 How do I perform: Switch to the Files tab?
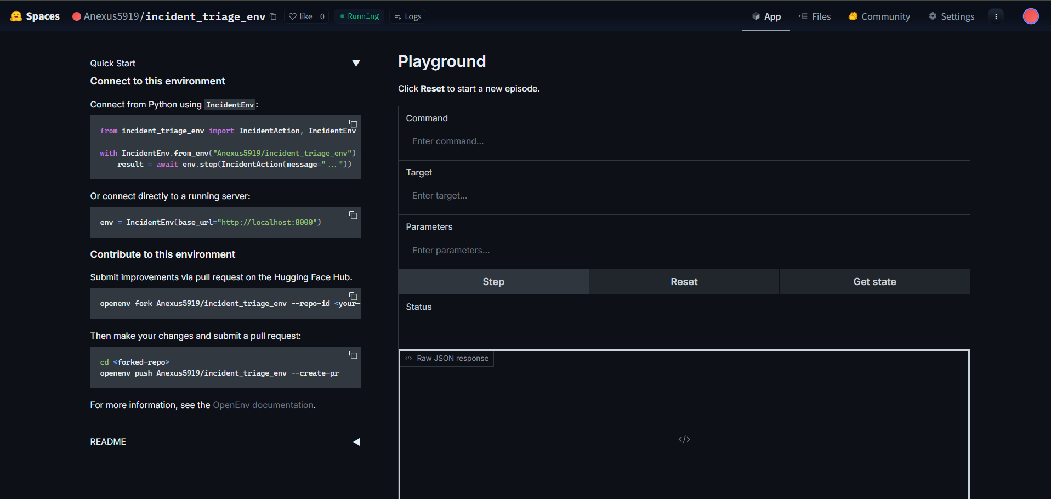pos(815,16)
